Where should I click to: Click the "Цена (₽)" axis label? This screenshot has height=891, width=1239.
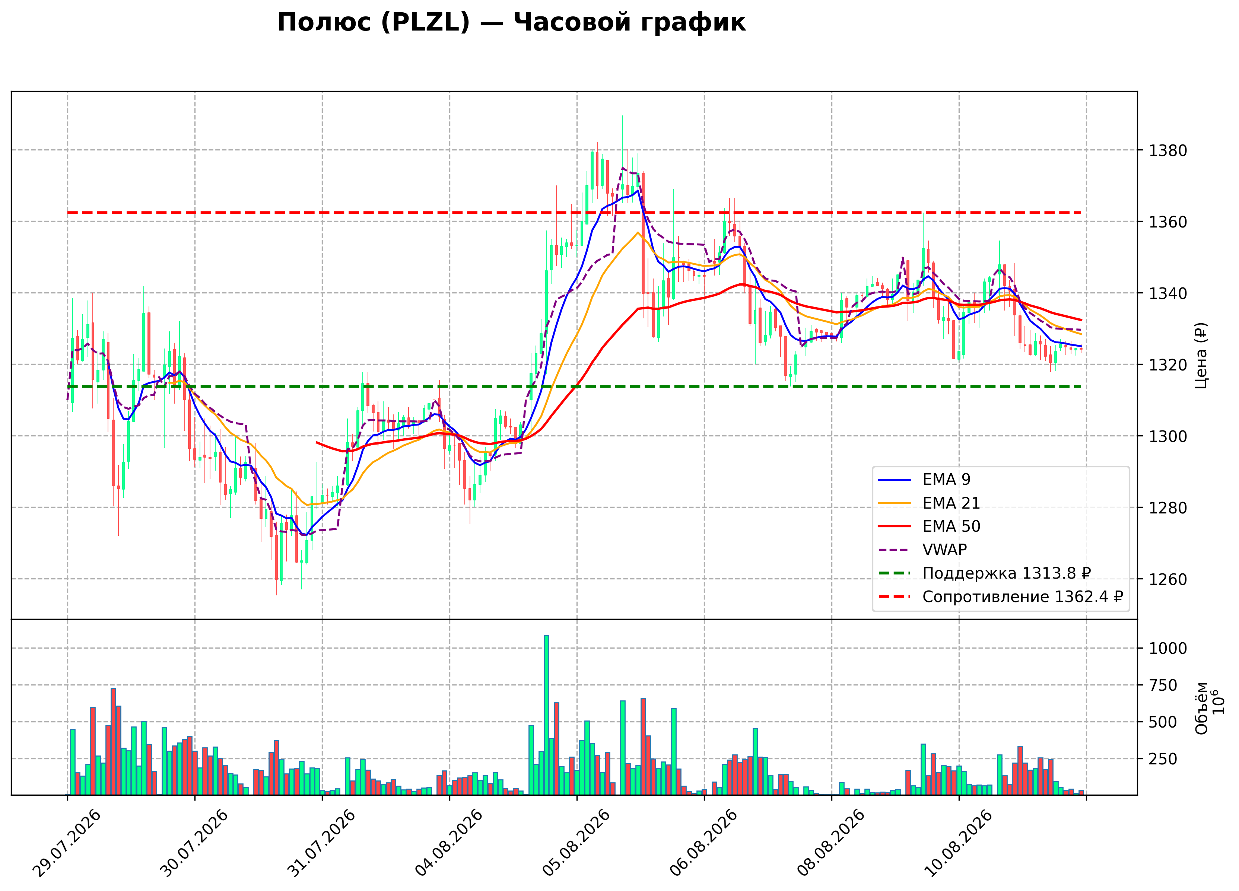point(1201,355)
